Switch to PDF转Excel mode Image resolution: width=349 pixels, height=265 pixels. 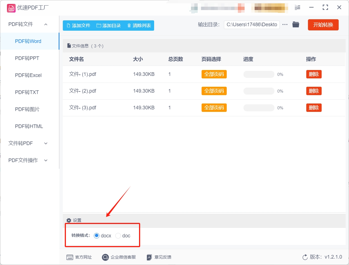point(28,75)
